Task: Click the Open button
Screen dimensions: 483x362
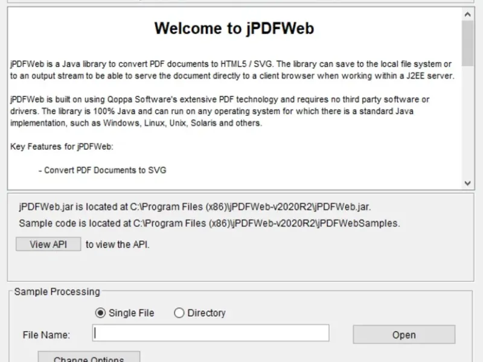Action: 404,335
